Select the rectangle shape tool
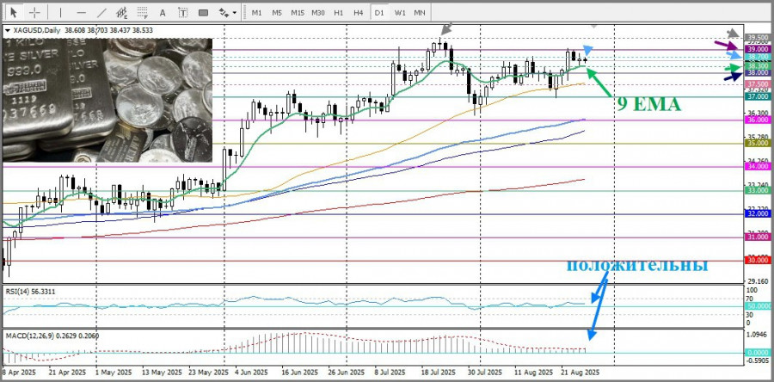This screenshot has height=382, width=774. coord(203,12)
